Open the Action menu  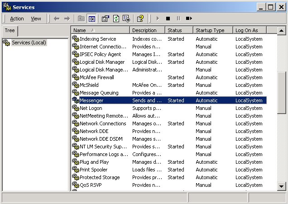click(x=17, y=19)
